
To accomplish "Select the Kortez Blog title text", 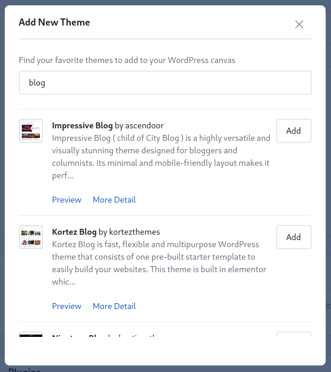I will pyautogui.click(x=74, y=232).
